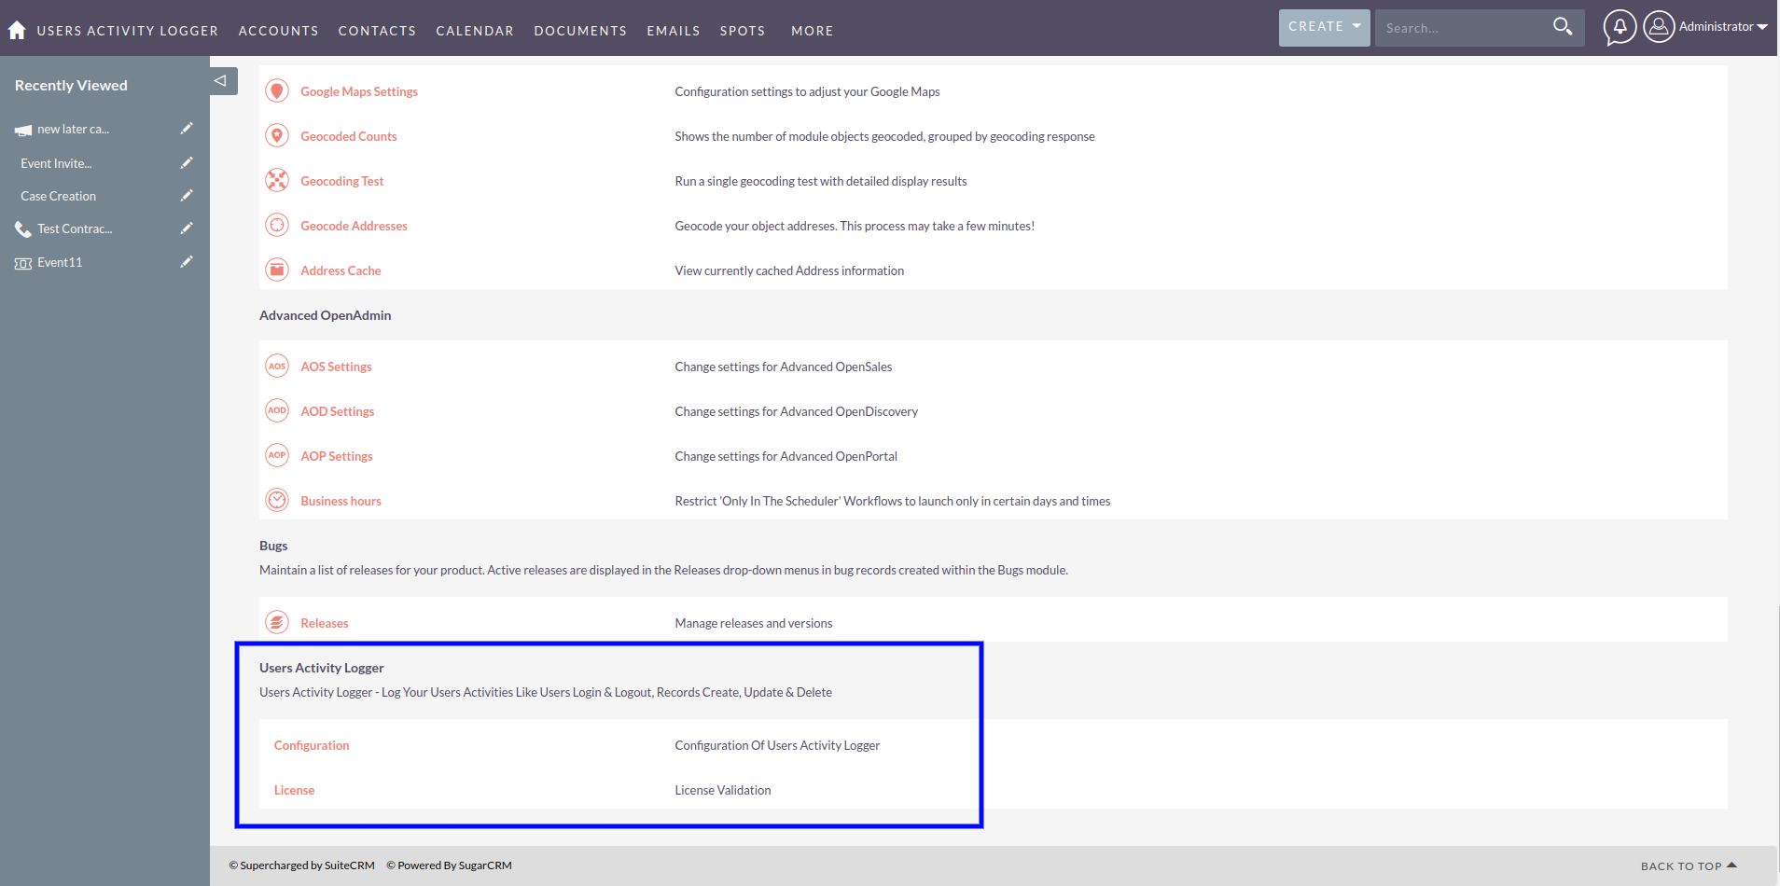1780x886 pixels.
Task: Open the Spots menu
Action: pyautogui.click(x=743, y=31)
